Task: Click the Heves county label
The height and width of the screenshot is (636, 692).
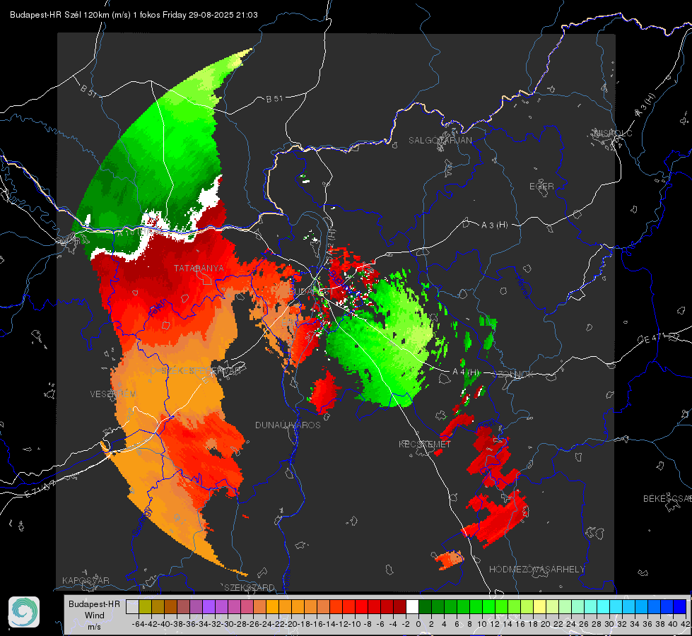Action: (x=522, y=286)
